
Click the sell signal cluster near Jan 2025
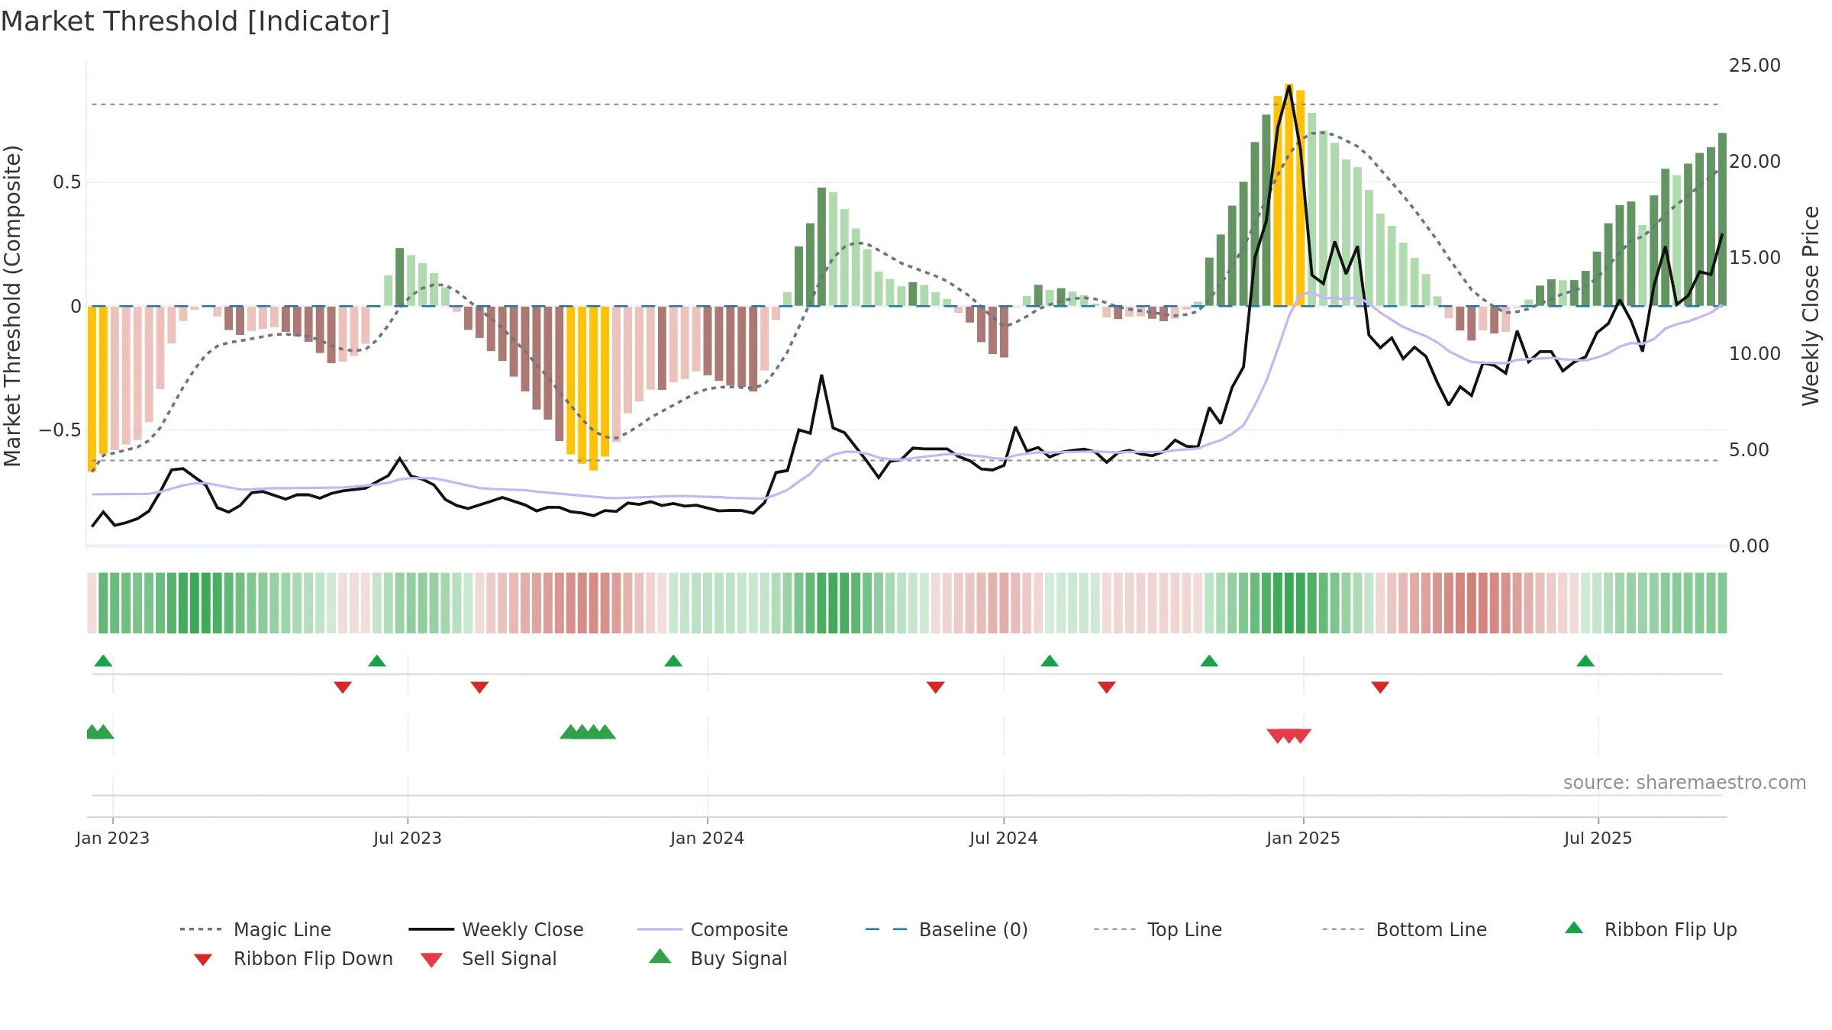click(1289, 735)
